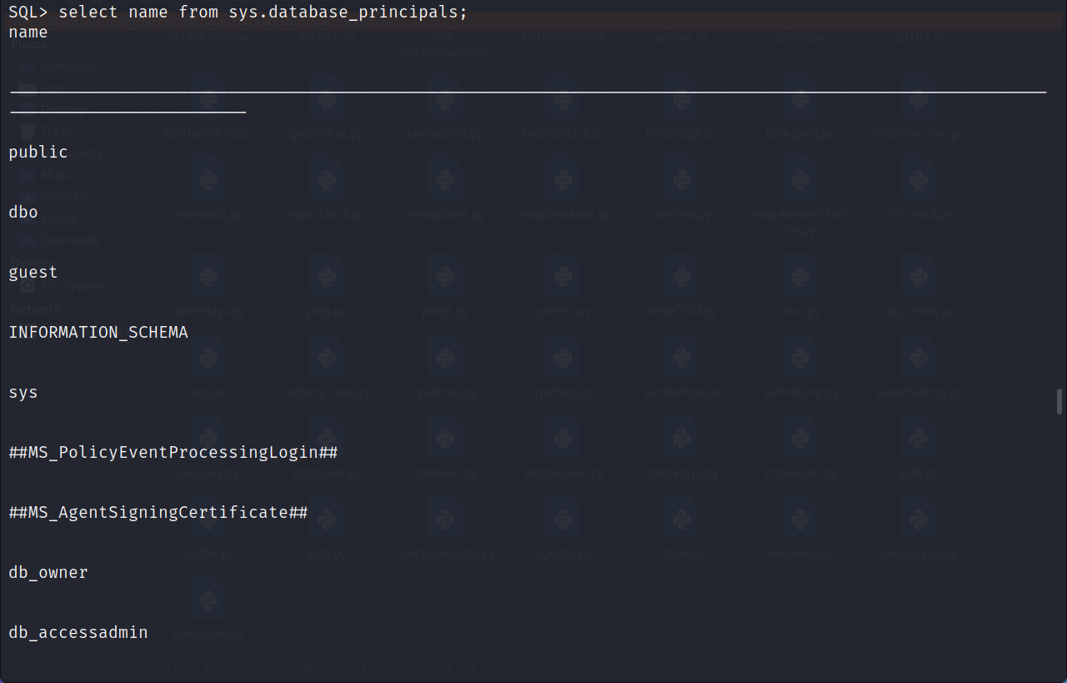Select the mssqlclient.py file in the file manager
The width and height of the screenshot is (1067, 683).
(445, 178)
